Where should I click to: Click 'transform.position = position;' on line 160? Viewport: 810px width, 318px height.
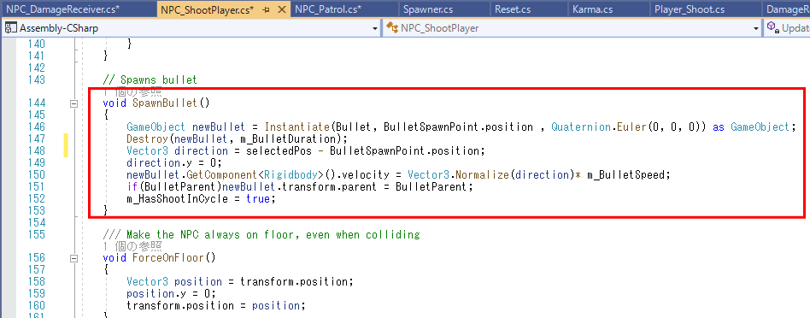[216, 305]
